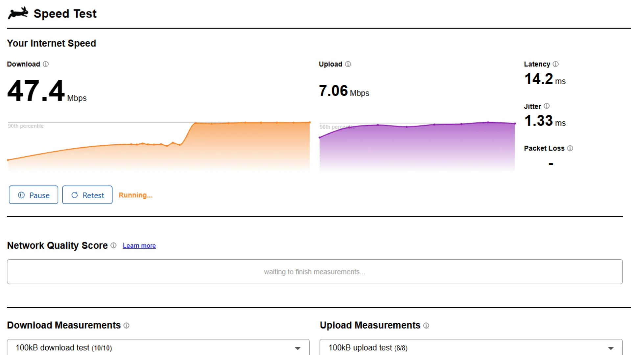This screenshot has width=631, height=355.
Task: Open the Network Quality Score info icon
Action: [113, 246]
